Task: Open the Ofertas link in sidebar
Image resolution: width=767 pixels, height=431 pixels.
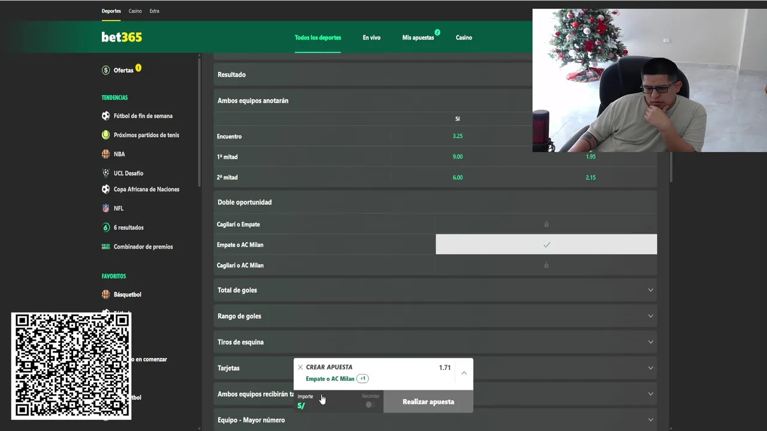Action: click(123, 70)
